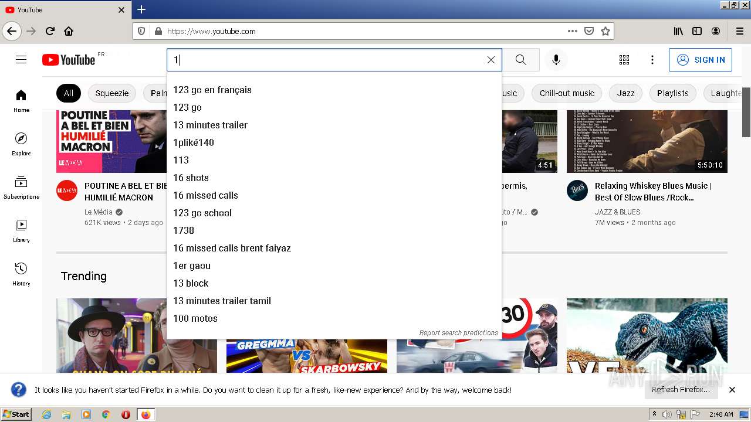The image size is (751, 422).
Task: Click the SIGN IN button
Action: tap(701, 60)
